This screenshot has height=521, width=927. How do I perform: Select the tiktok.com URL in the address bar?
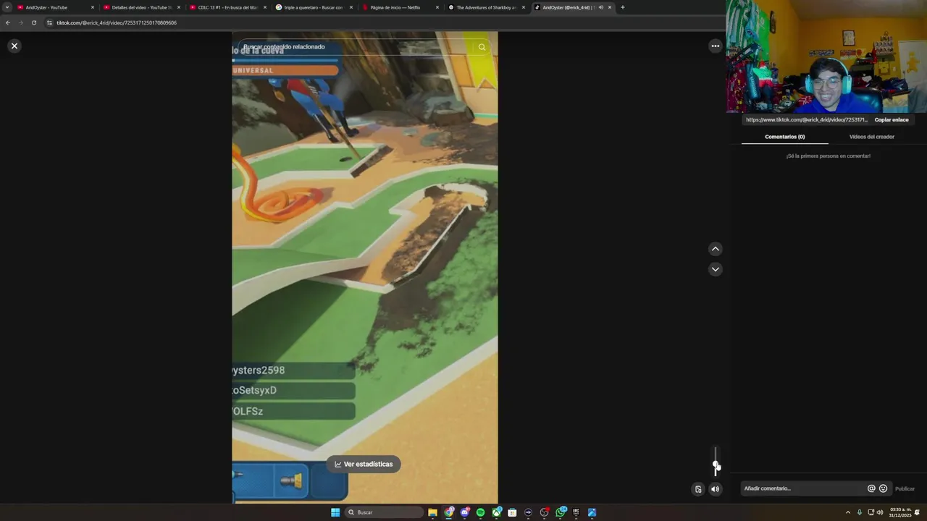[117, 22]
